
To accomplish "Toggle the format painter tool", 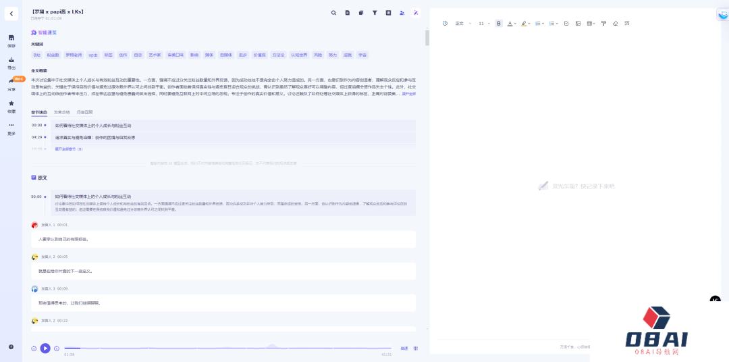I will 603,24.
